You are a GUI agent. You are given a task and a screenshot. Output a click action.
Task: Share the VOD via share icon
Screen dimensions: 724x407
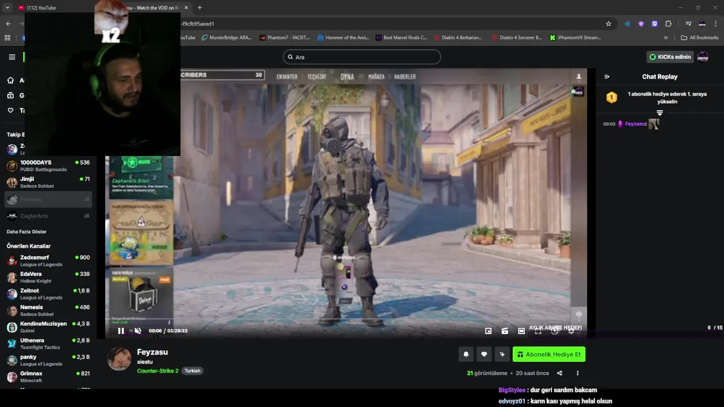tap(559, 373)
